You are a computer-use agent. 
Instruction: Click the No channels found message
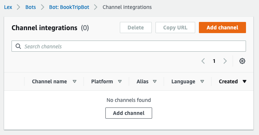tap(129, 100)
